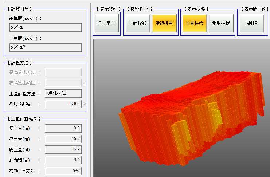270x177 pixels.
Task: Click the 3D soil volume model view
Action: pyautogui.click(x=182, y=108)
